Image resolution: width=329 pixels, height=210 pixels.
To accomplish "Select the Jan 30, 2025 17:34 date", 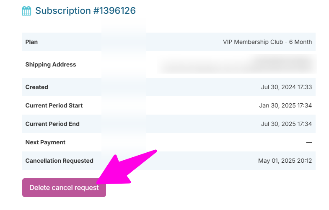I will [x=285, y=105].
